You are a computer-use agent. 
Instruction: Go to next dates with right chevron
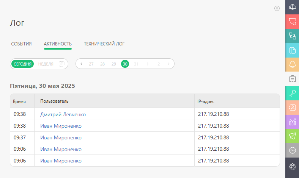point(168,64)
